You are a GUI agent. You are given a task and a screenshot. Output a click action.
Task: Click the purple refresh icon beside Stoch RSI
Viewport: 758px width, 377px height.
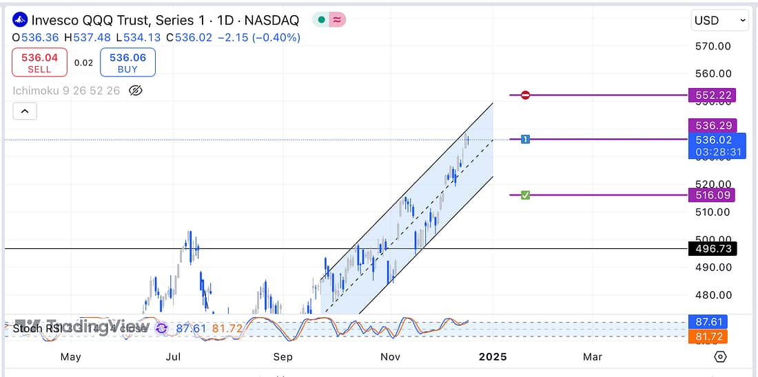click(x=161, y=329)
